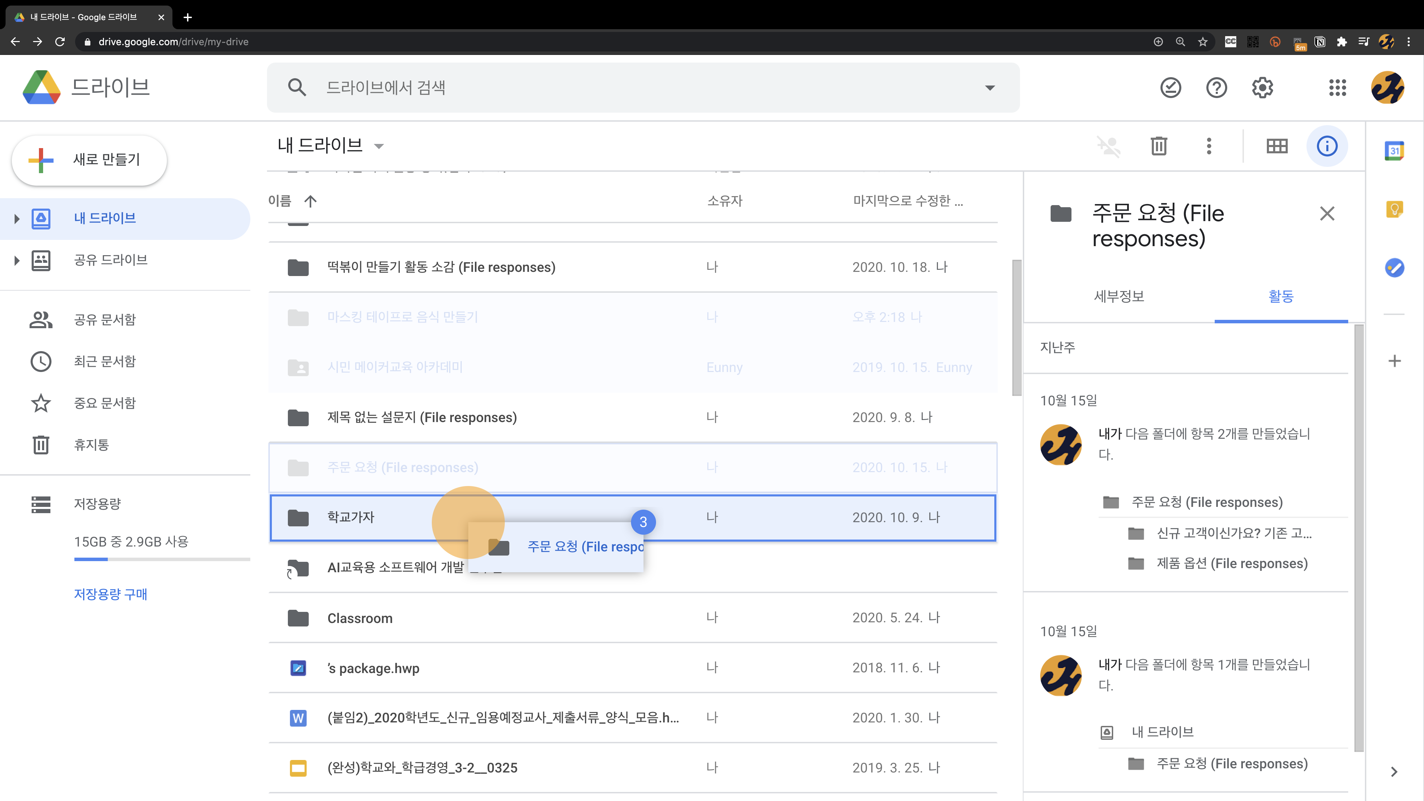Bookmark this page with the star icon
The image size is (1424, 801).
(1203, 42)
